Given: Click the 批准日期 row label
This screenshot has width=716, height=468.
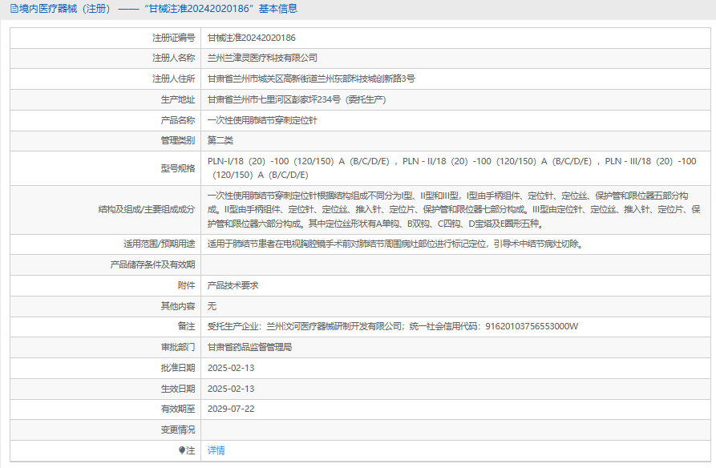Looking at the screenshot, I should click(x=178, y=368).
